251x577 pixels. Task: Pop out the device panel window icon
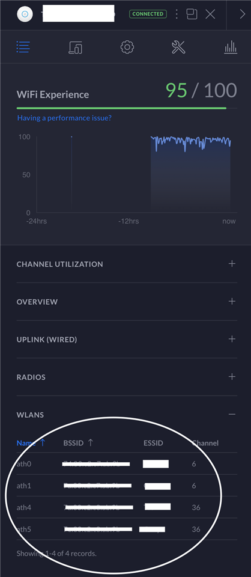pyautogui.click(x=192, y=14)
